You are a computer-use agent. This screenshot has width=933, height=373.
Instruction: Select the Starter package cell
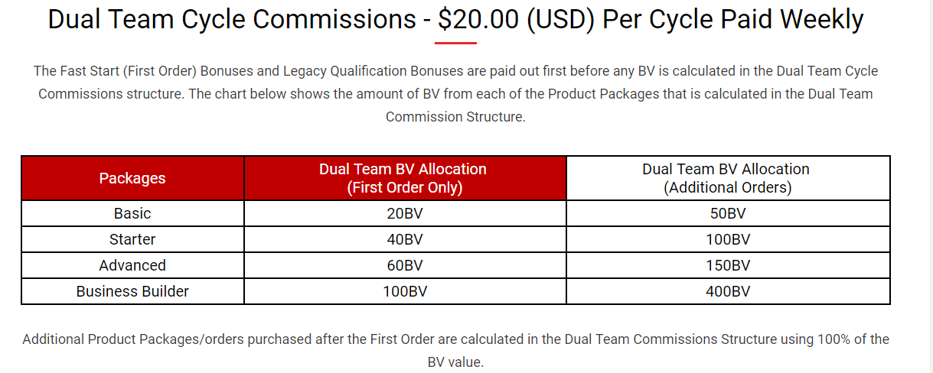[132, 239]
